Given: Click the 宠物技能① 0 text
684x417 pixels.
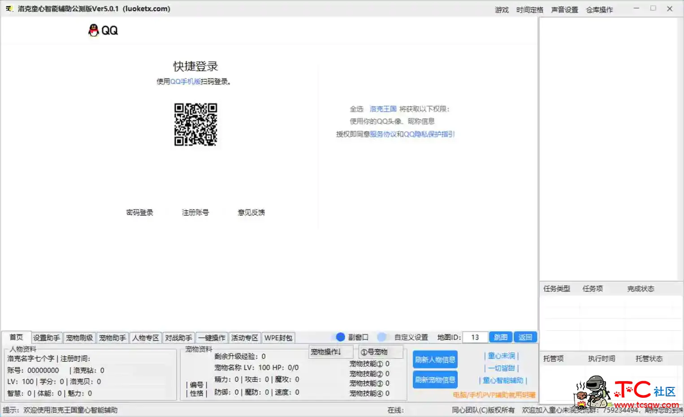Looking at the screenshot, I should coord(369,364).
